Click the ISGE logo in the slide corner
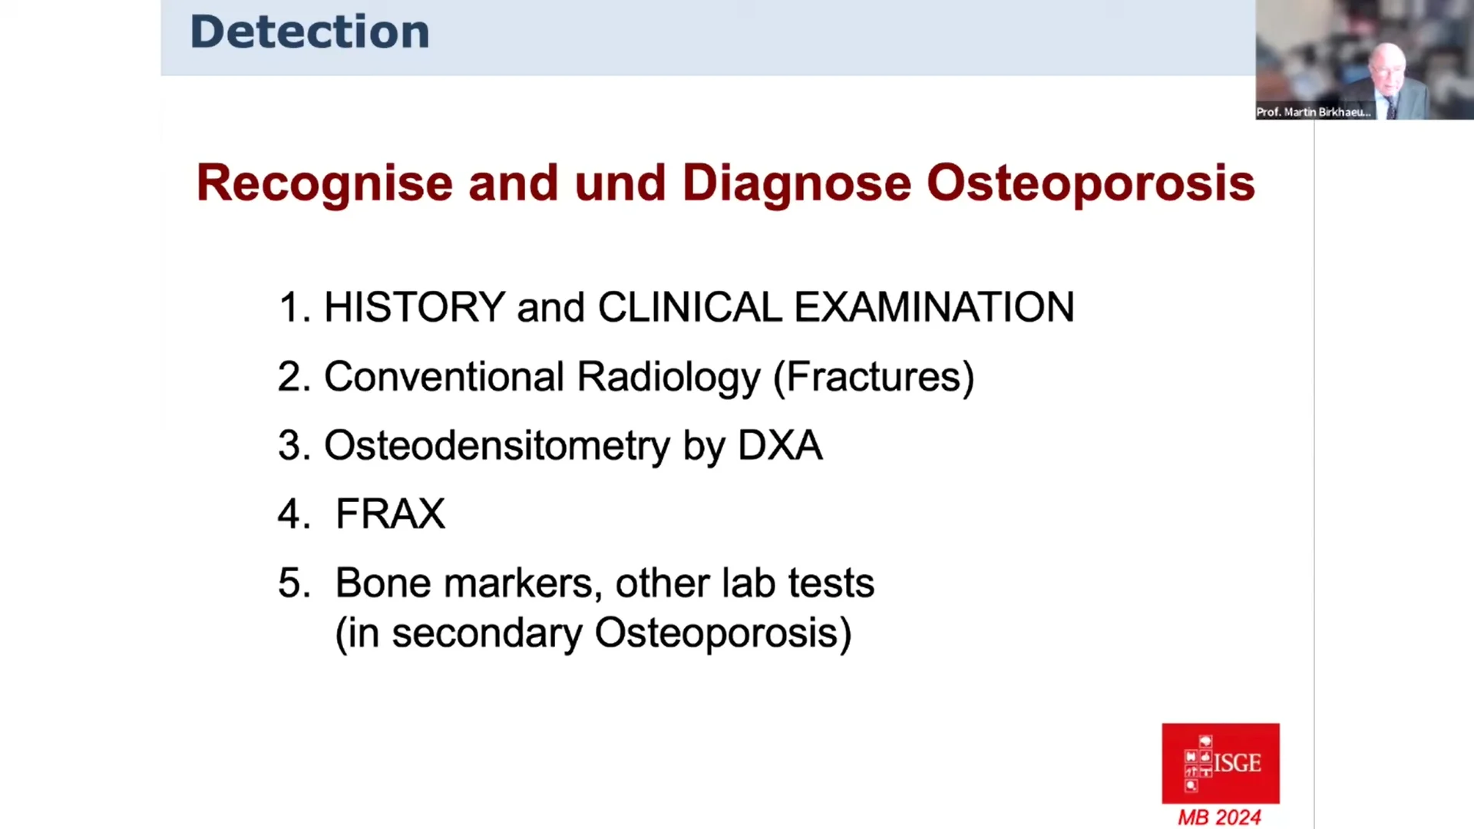Viewport: 1474px width, 829px height. (1221, 763)
